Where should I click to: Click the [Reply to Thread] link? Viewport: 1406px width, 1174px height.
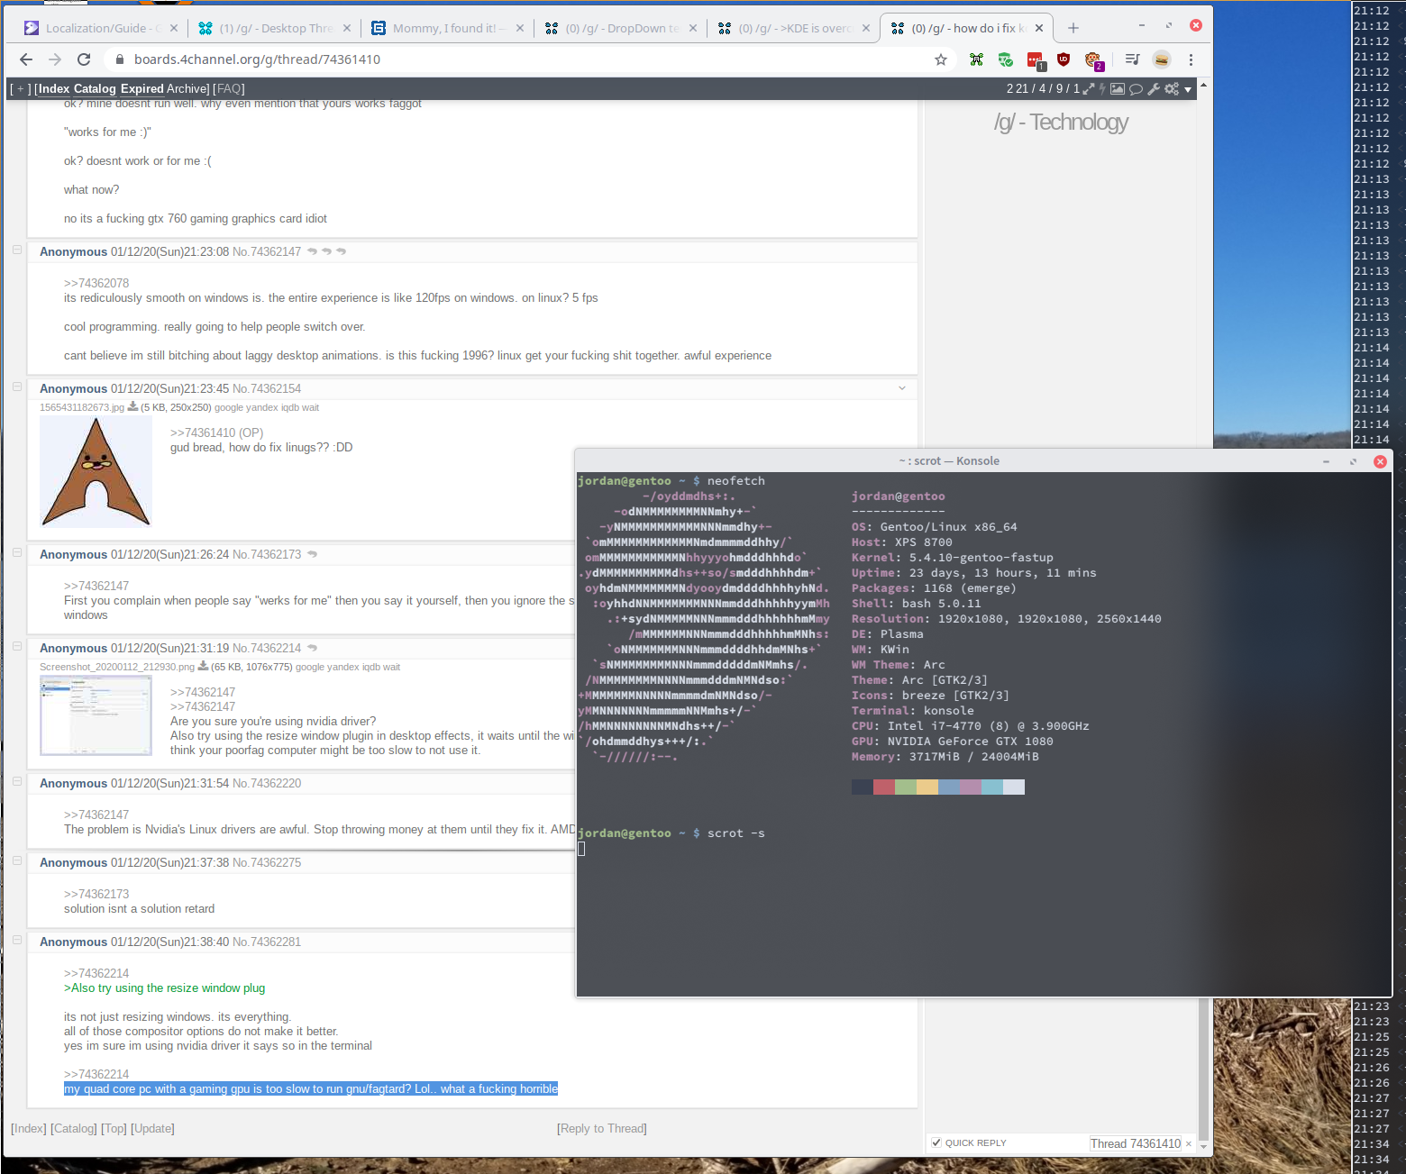tap(602, 1128)
